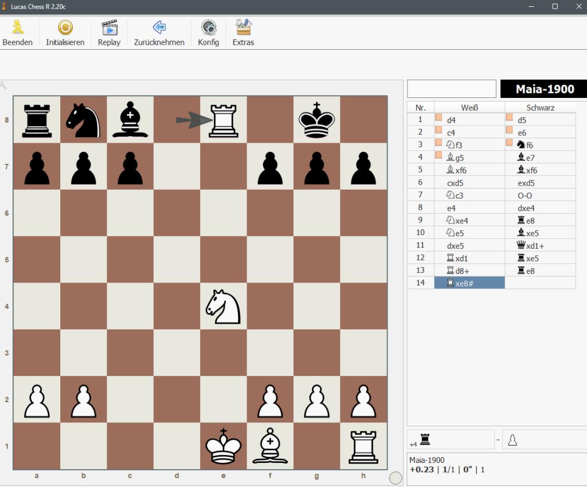This screenshot has height=487, width=587.
Task: Click the white rook on e8
Action: pyautogui.click(x=224, y=120)
